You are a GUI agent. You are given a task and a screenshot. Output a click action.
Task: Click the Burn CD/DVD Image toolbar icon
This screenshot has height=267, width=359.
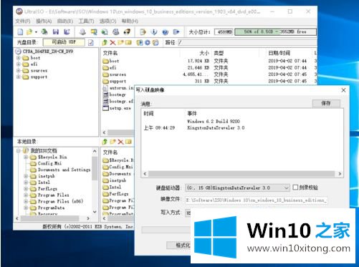click(x=127, y=31)
